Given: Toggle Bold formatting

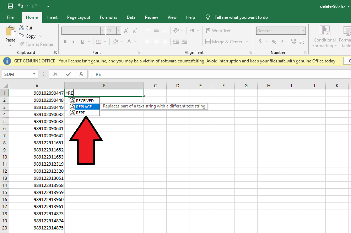Looking at the screenshot, I should click(x=65, y=41).
